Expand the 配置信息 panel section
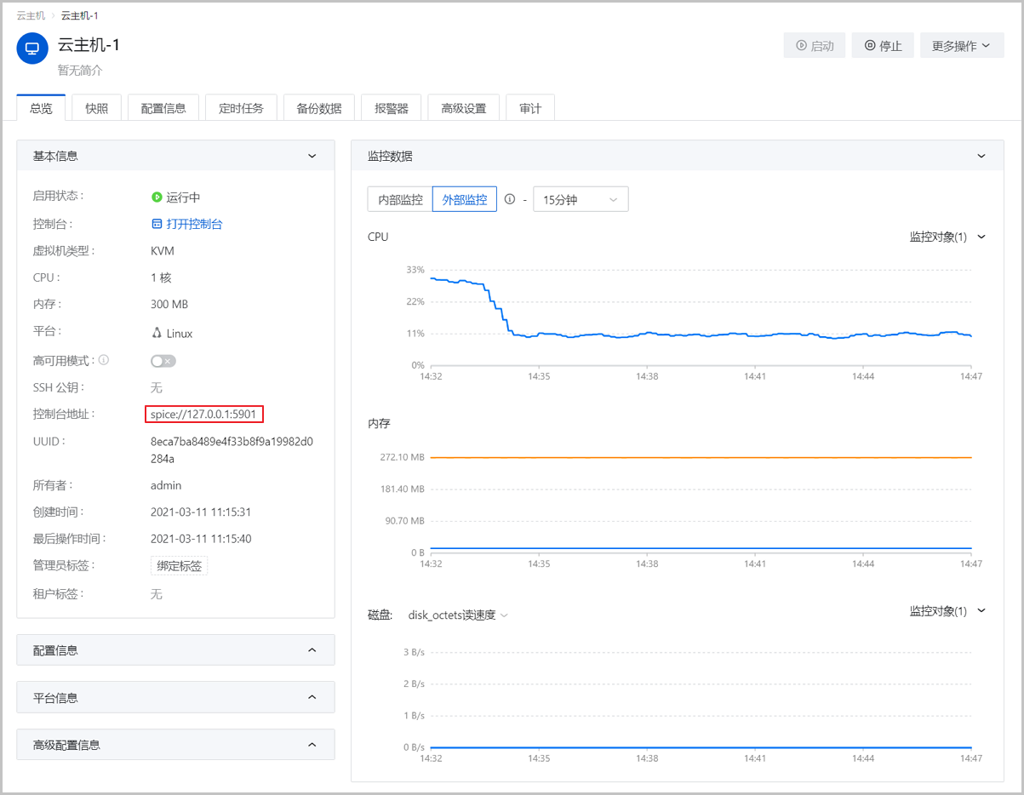This screenshot has height=795, width=1024. tap(175, 650)
